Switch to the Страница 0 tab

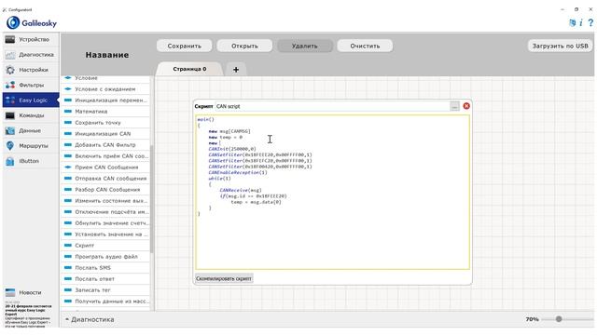tap(189, 69)
